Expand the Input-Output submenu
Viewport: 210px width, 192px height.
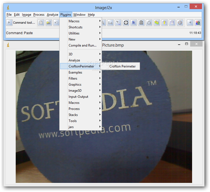tap(81, 97)
